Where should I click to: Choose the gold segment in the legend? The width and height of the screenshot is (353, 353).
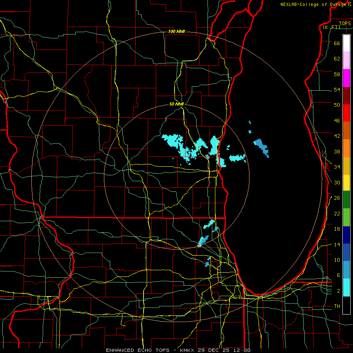[x=346, y=166]
